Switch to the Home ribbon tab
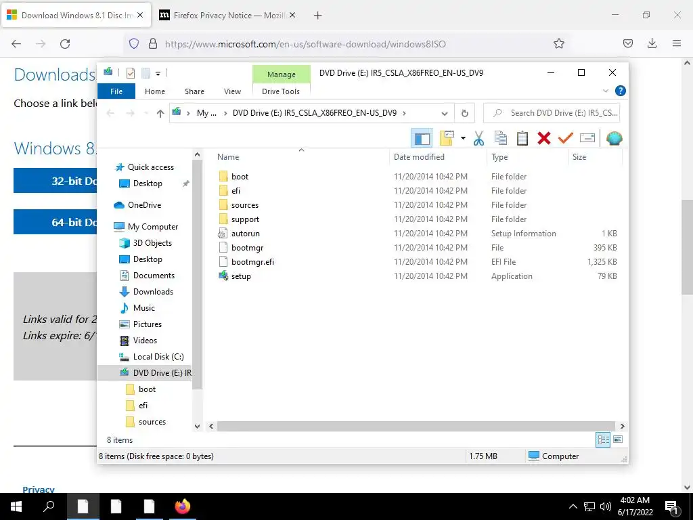 155,91
